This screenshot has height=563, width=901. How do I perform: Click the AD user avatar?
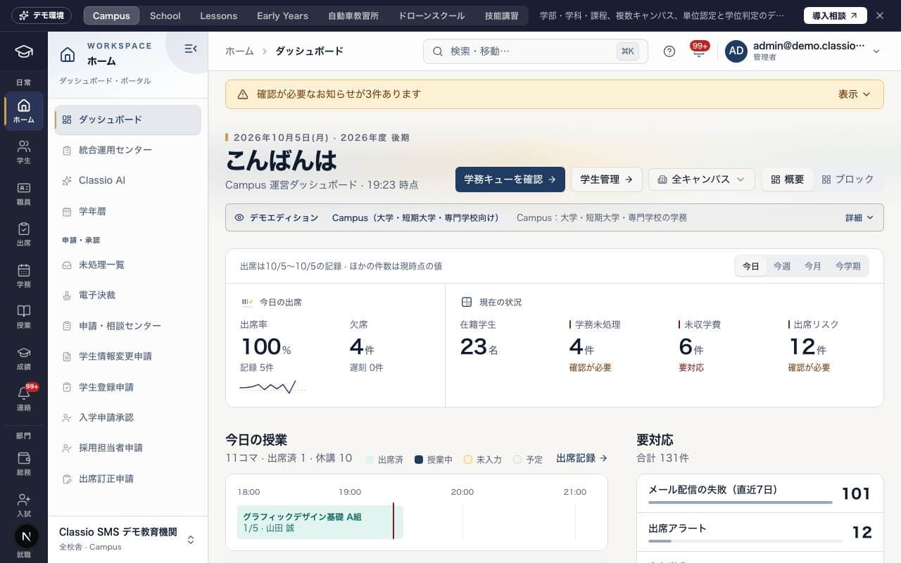[736, 51]
